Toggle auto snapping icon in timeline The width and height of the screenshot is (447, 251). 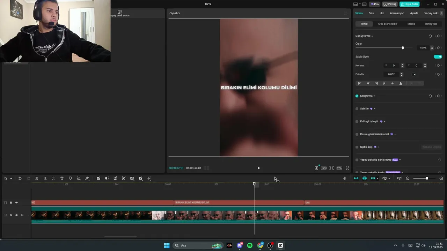pyautogui.click(x=365, y=178)
